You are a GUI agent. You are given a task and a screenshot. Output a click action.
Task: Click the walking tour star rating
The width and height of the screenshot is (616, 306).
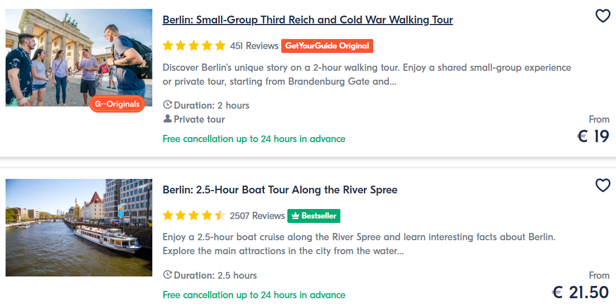pyautogui.click(x=194, y=46)
